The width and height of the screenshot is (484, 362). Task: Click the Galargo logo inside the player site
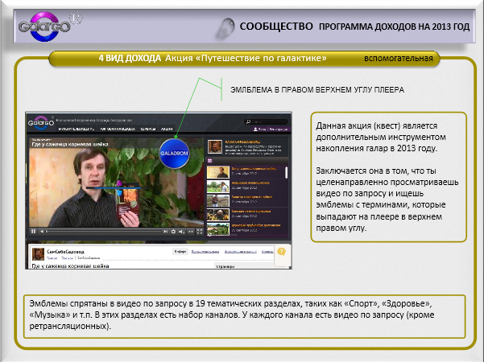coord(41,122)
